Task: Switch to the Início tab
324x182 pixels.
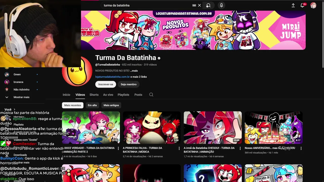Action: [x=66, y=95]
